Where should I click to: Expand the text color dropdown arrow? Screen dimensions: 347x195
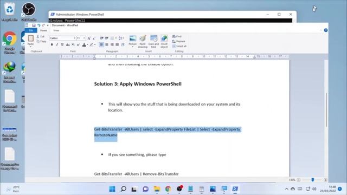[87, 44]
